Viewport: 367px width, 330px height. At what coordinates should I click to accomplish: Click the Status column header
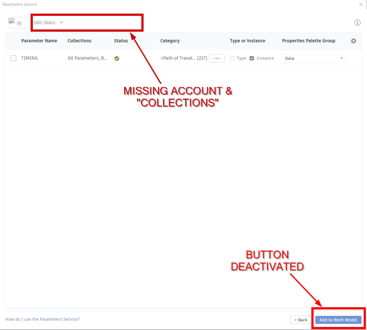coord(120,41)
